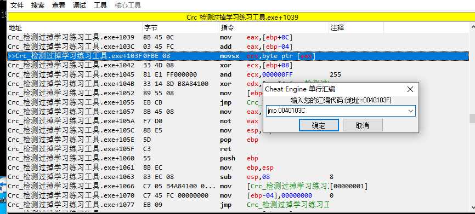Select the row at exe+1066 mov [00000001]
Viewport: 475px width, 214px height.
(x=238, y=186)
